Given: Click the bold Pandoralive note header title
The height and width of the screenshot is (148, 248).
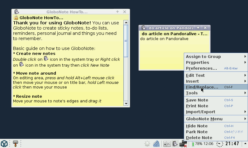Looking at the screenshot, I should [x=175, y=34].
